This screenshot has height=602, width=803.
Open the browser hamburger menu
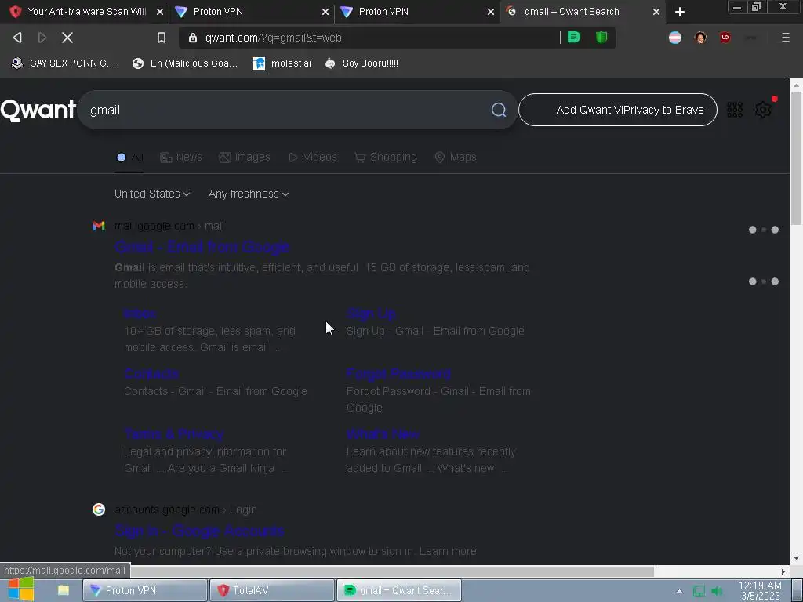[x=785, y=38]
